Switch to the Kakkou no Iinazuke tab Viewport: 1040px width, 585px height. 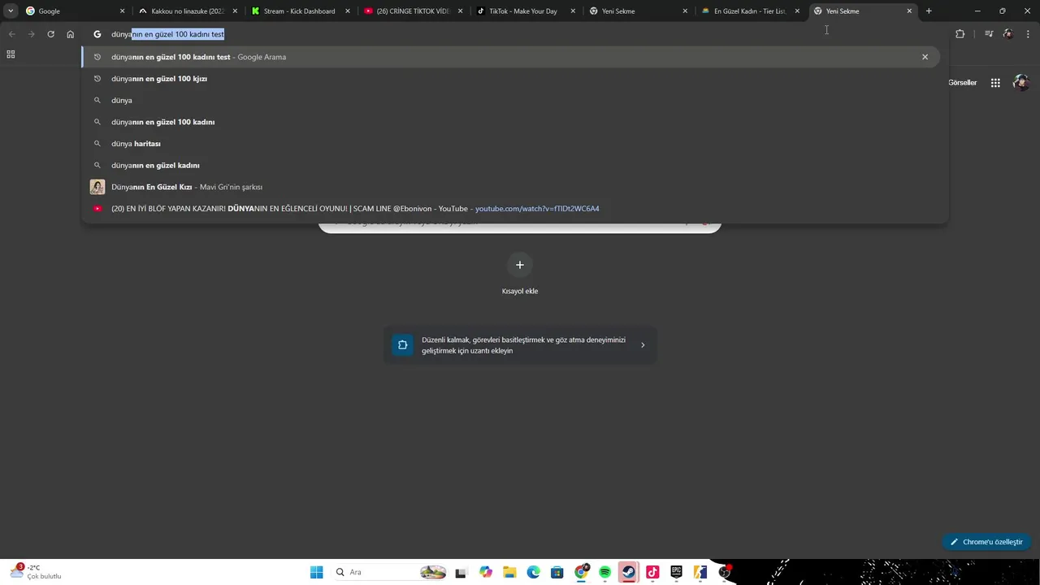[186, 11]
